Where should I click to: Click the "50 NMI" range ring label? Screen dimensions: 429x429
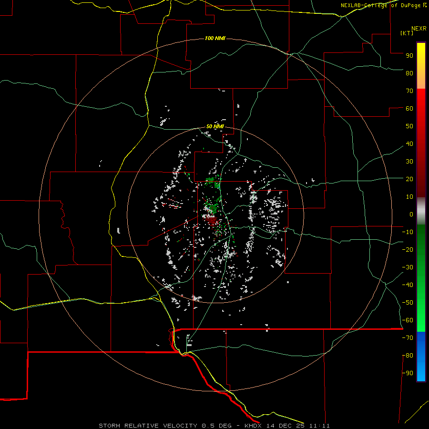click(x=215, y=126)
